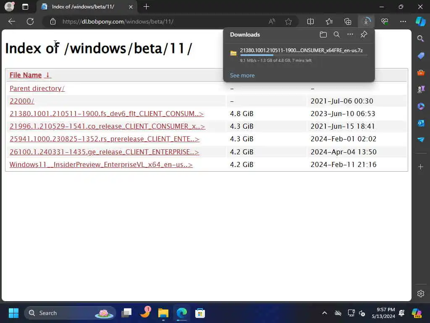The height and width of the screenshot is (323, 430).
Task: Click the 2021-Jul-06 00:30 date cell
Action: point(342,101)
